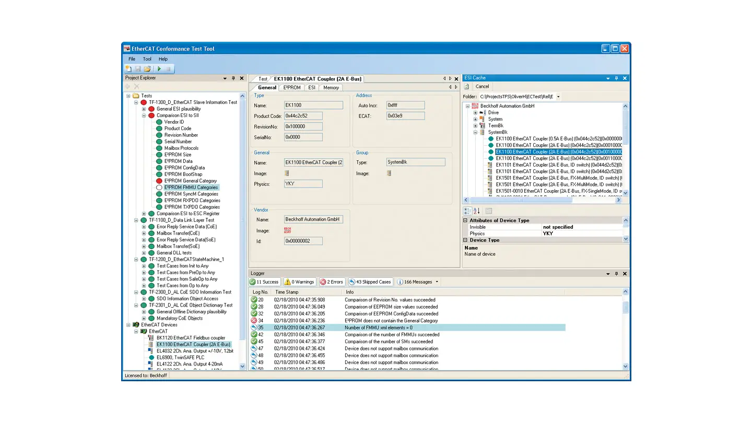
Task: Collapse the Comparison ESI to SII node
Action: pyautogui.click(x=144, y=115)
